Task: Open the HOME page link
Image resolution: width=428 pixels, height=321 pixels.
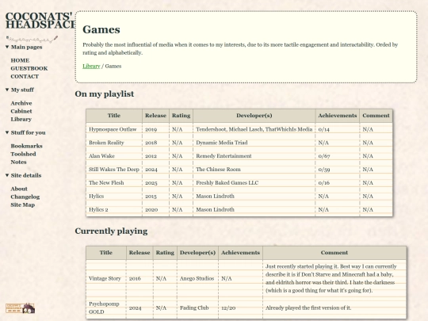Action: click(x=20, y=60)
